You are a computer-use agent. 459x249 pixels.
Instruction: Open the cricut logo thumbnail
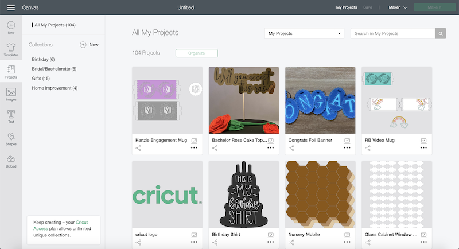(x=167, y=194)
